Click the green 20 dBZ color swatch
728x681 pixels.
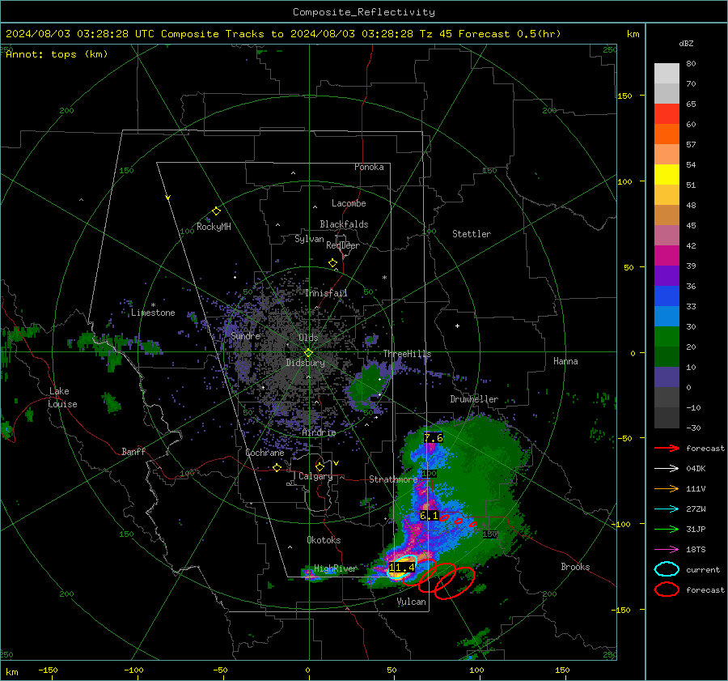667,336
